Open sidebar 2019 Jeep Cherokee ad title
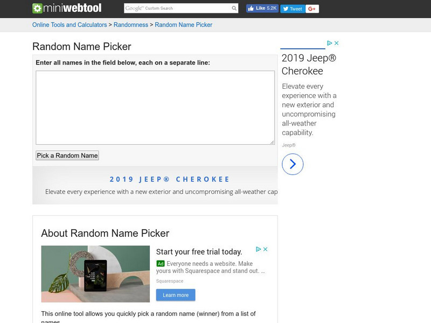This screenshot has height=323, width=431. (x=309, y=64)
